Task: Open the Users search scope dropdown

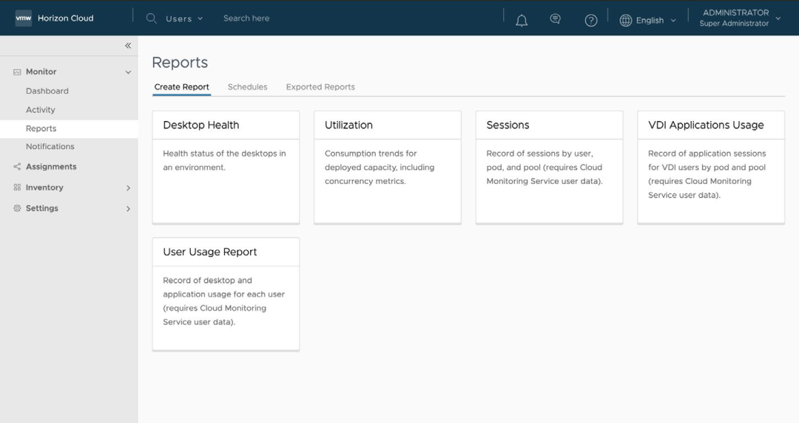Action: coord(184,18)
